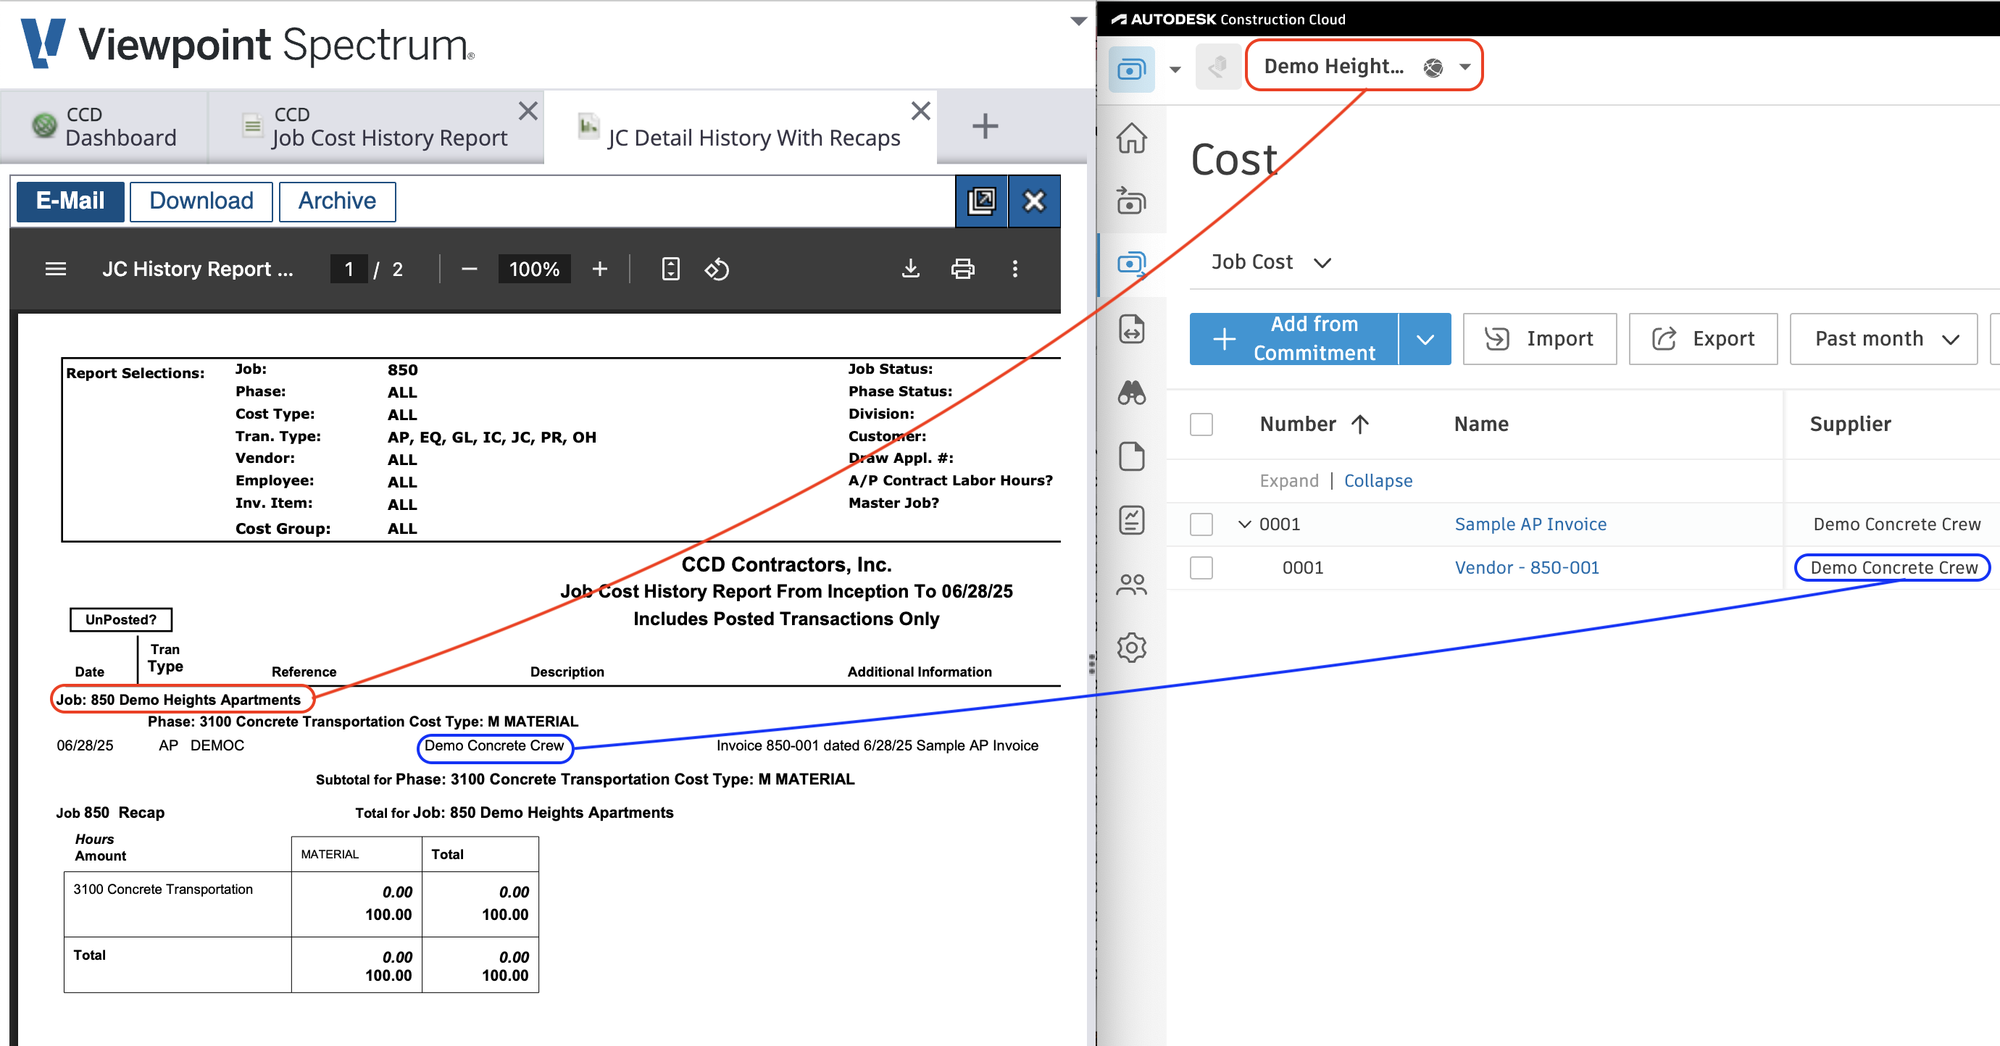Add a new Spectrum tab with plus
This screenshot has height=1046, width=2000.
pos(985,126)
